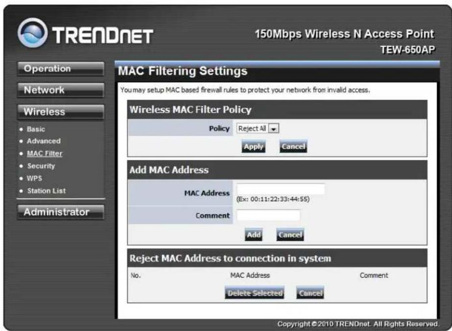Click the MAC Address column header
The height and width of the screenshot is (331, 452).
pyautogui.click(x=250, y=275)
